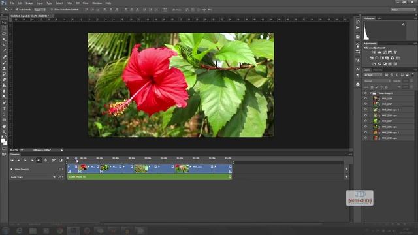
Task: Go to the first frame
Action: [12, 160]
